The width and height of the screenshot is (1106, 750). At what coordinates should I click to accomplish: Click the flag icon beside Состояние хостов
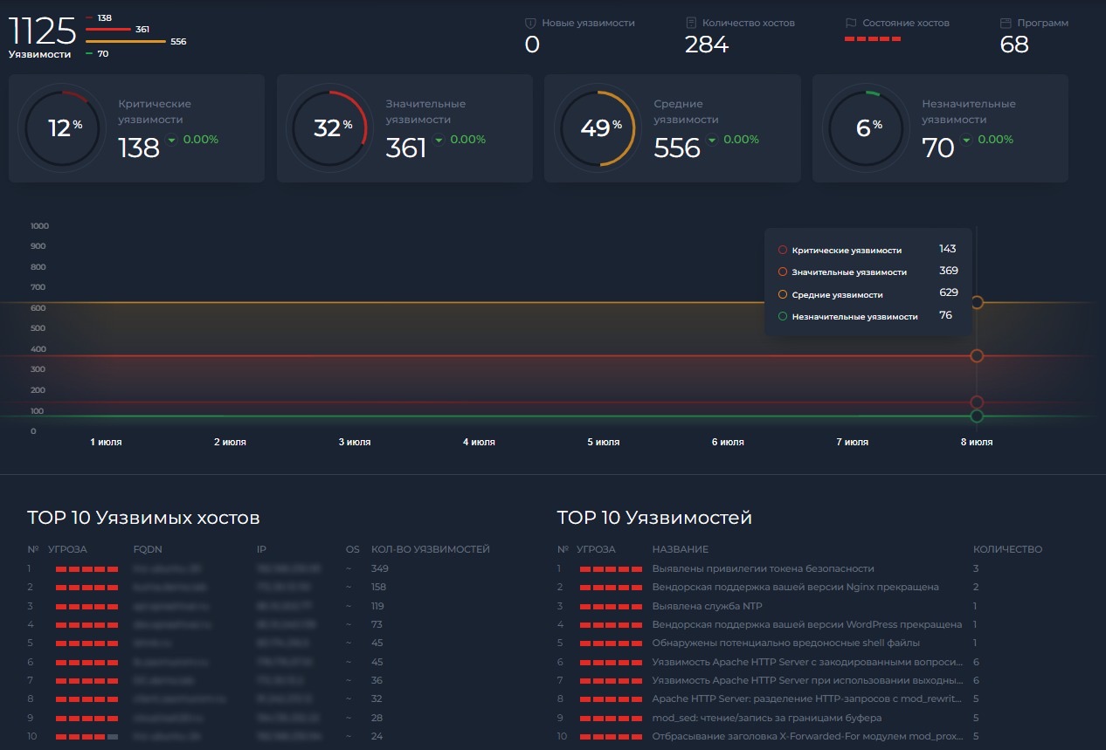coord(851,24)
